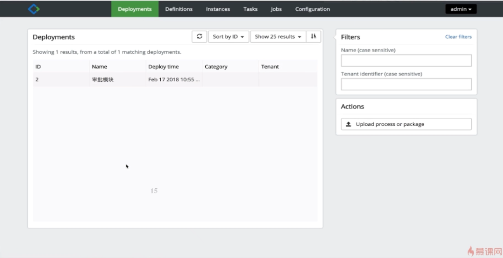Switch to the Deployments tab
Image resolution: width=503 pixels, height=258 pixels.
coord(135,9)
